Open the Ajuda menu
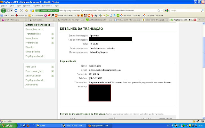Image resolution: width=205 pixels, height=128 pixels. point(57,6)
